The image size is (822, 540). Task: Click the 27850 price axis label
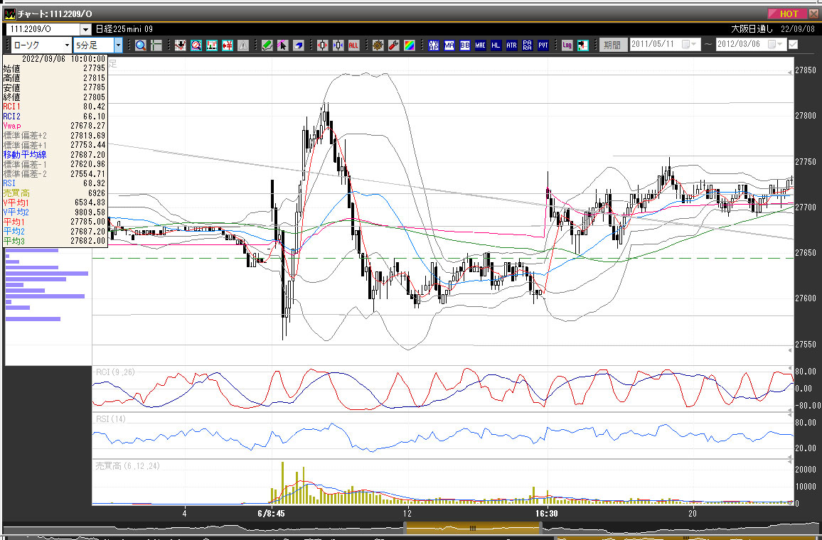point(806,71)
